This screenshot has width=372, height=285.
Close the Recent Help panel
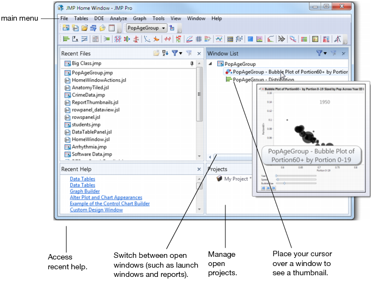point(199,169)
